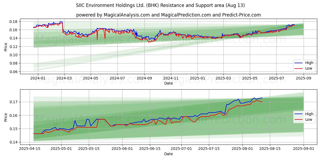
Task: Click 'High' in the bottom chart legend
Action: 309,114
